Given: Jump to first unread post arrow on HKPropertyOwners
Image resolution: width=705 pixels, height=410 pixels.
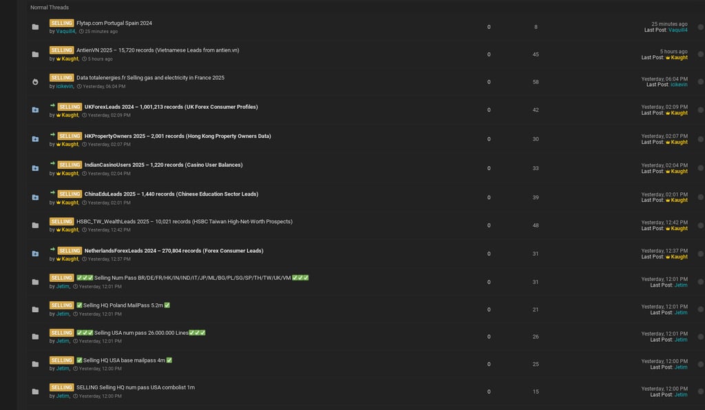Looking at the screenshot, I should click(52, 134).
